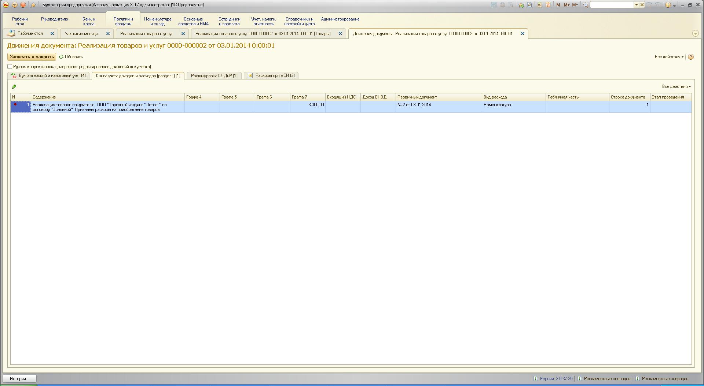Expand Все действия menu above the table
This screenshot has height=386, width=704.
pos(676,87)
